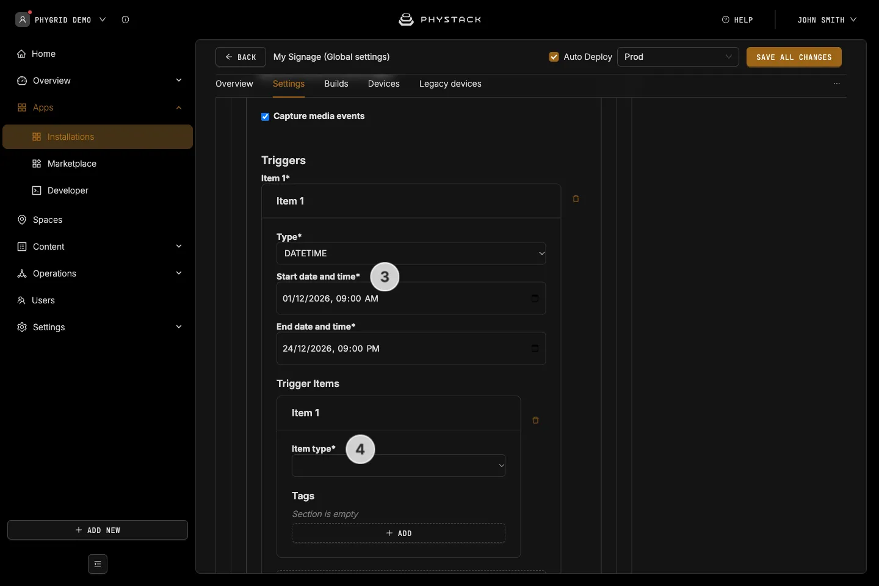Expand the Operations section chevron
This screenshot has width=879, height=586.
click(x=179, y=273)
